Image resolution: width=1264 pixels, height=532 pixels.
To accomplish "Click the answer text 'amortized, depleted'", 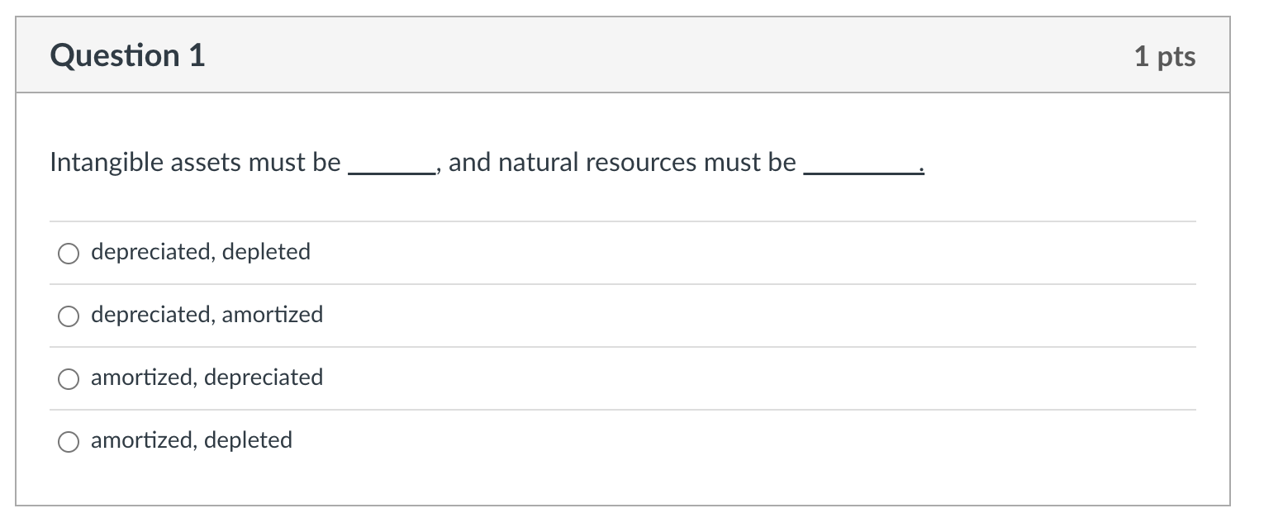I will pyautogui.click(x=191, y=440).
